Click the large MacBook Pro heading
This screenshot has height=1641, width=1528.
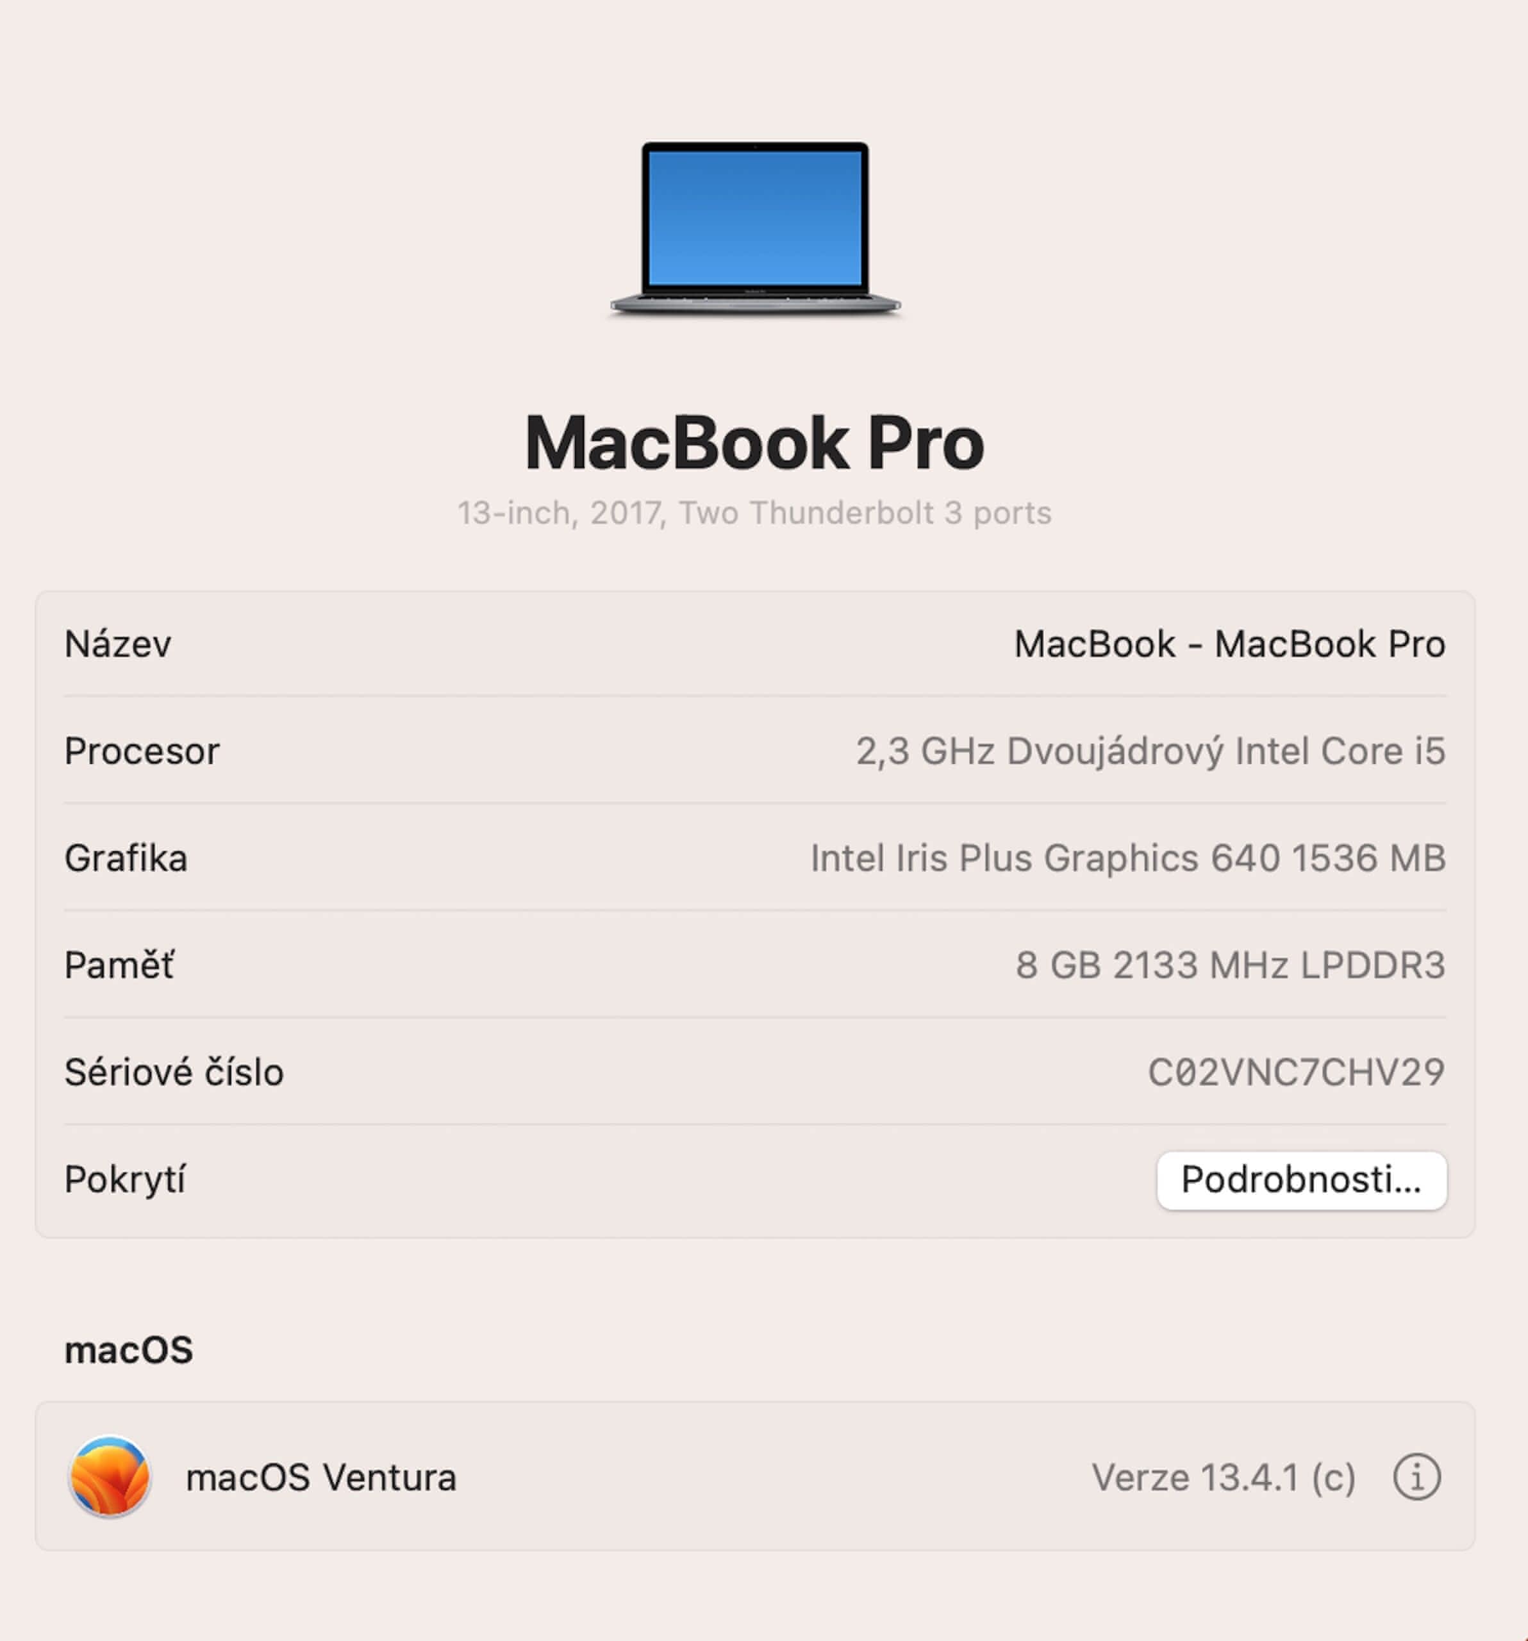coord(754,444)
